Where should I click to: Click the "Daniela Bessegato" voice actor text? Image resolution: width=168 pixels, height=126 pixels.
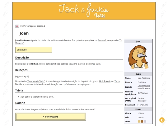tap(142, 100)
